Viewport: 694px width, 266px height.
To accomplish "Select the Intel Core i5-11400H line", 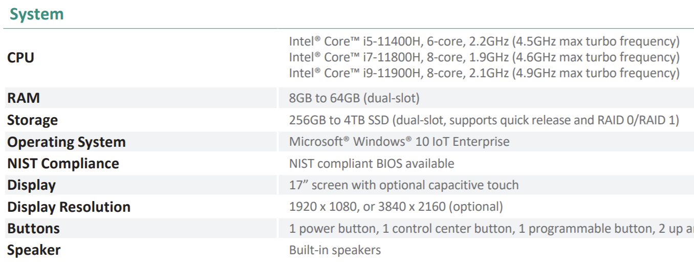I will coord(484,41).
